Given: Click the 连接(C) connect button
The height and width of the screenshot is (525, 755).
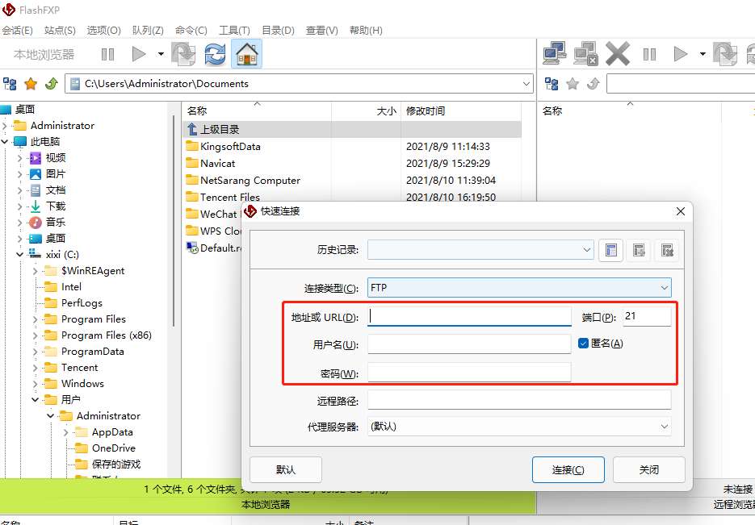Looking at the screenshot, I should (x=567, y=469).
